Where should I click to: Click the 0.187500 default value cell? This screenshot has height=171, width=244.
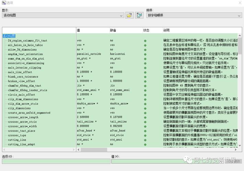(x=116, y=117)
